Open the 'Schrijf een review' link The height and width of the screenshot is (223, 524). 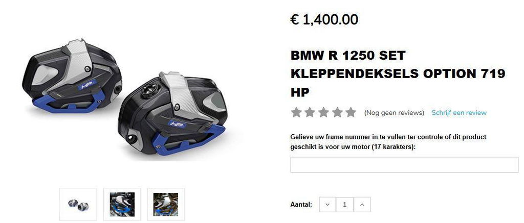click(459, 113)
